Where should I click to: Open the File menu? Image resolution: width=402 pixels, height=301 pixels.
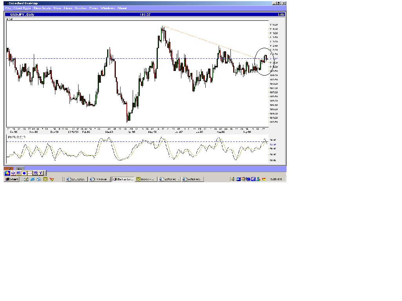[8, 8]
